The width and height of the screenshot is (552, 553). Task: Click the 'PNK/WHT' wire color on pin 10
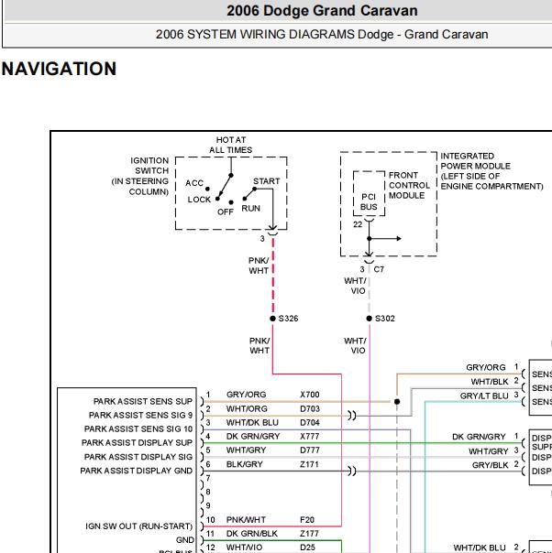pos(246,520)
